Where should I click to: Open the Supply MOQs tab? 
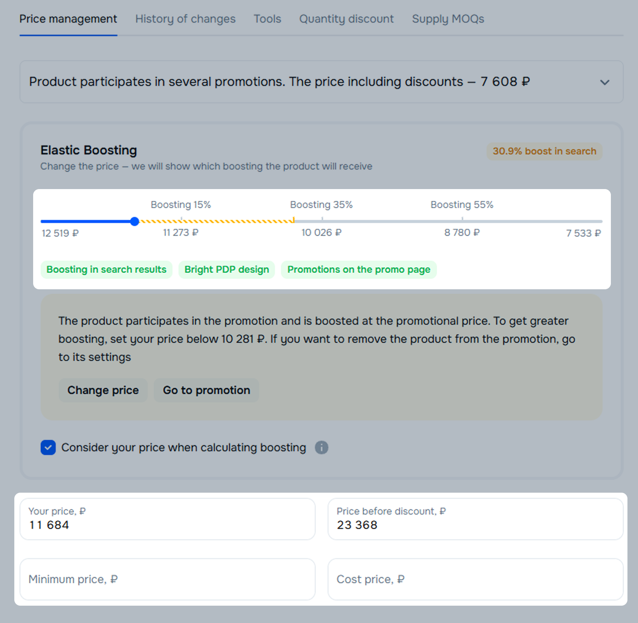pyautogui.click(x=448, y=19)
